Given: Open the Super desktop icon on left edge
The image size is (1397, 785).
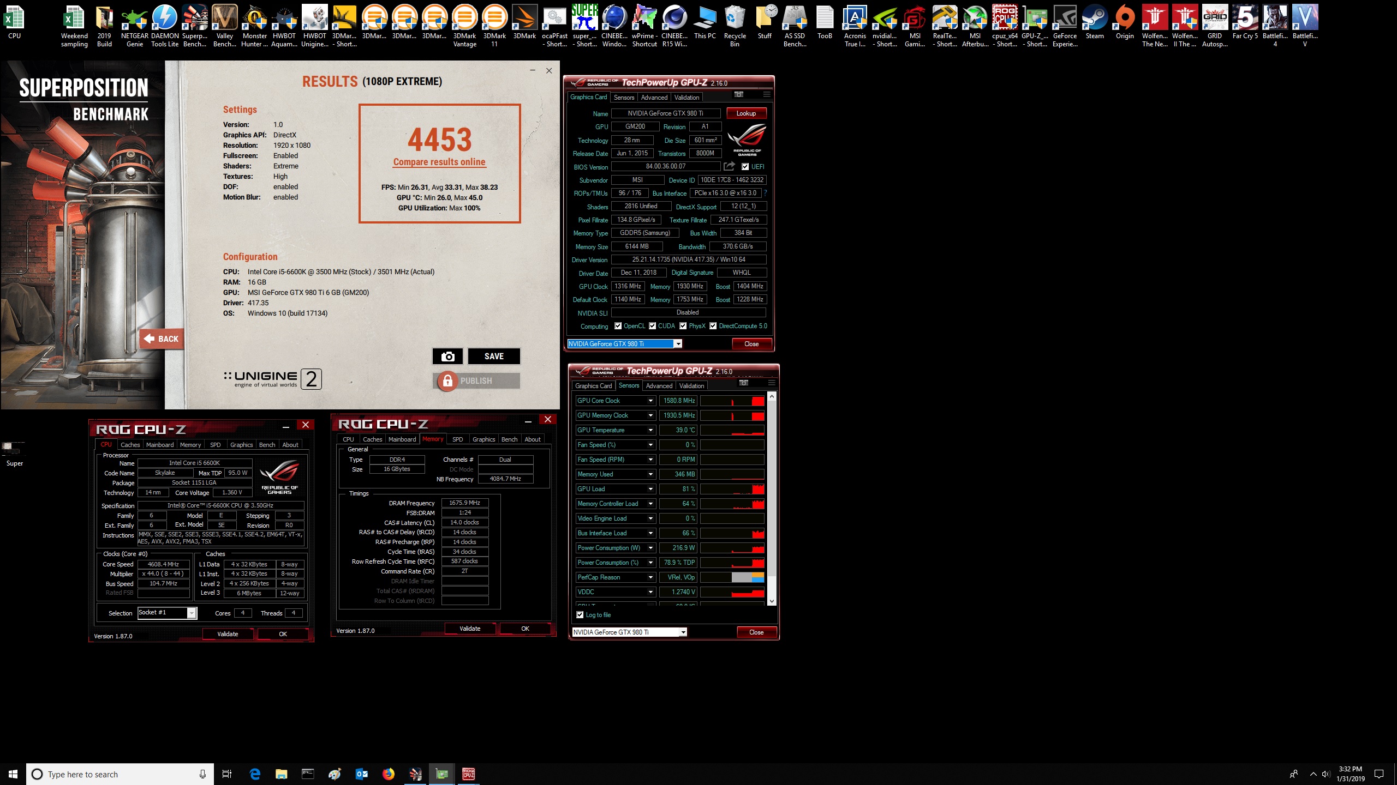Looking at the screenshot, I should pos(14,454).
